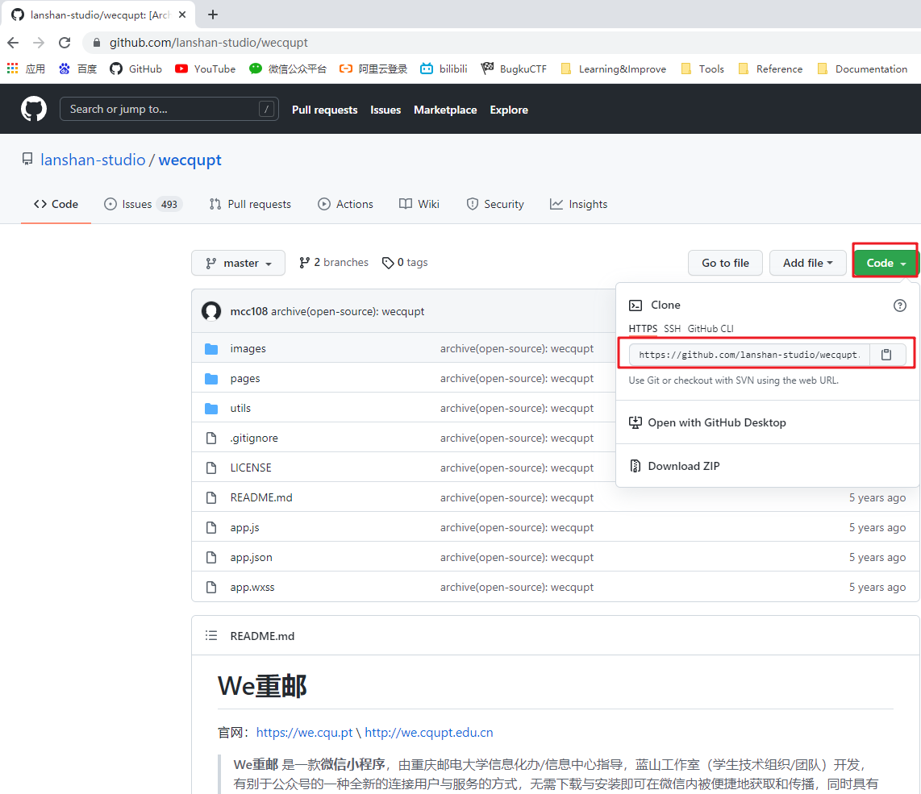Click the GitHub Octocat logo in header
The image size is (921, 794).
pos(34,110)
